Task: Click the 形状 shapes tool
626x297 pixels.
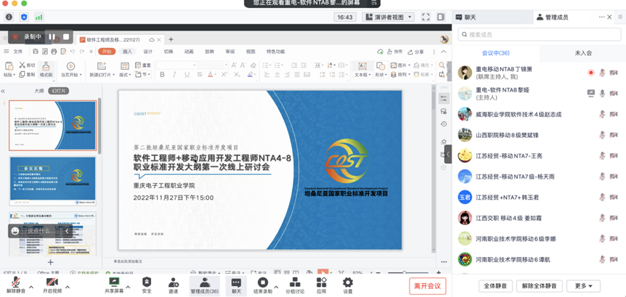Action: point(381,70)
